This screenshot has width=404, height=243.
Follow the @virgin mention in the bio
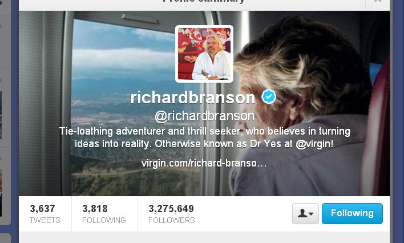(314, 144)
